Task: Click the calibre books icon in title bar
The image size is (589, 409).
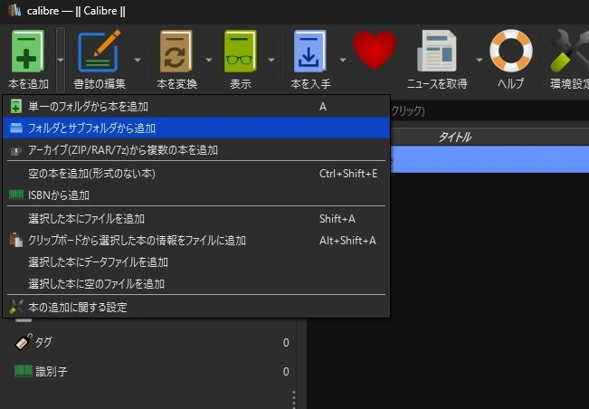Action: [x=14, y=11]
